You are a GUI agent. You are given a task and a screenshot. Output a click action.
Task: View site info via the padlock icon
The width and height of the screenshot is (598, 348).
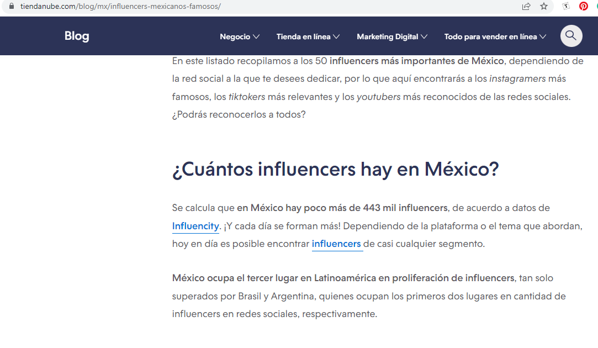tap(10, 7)
